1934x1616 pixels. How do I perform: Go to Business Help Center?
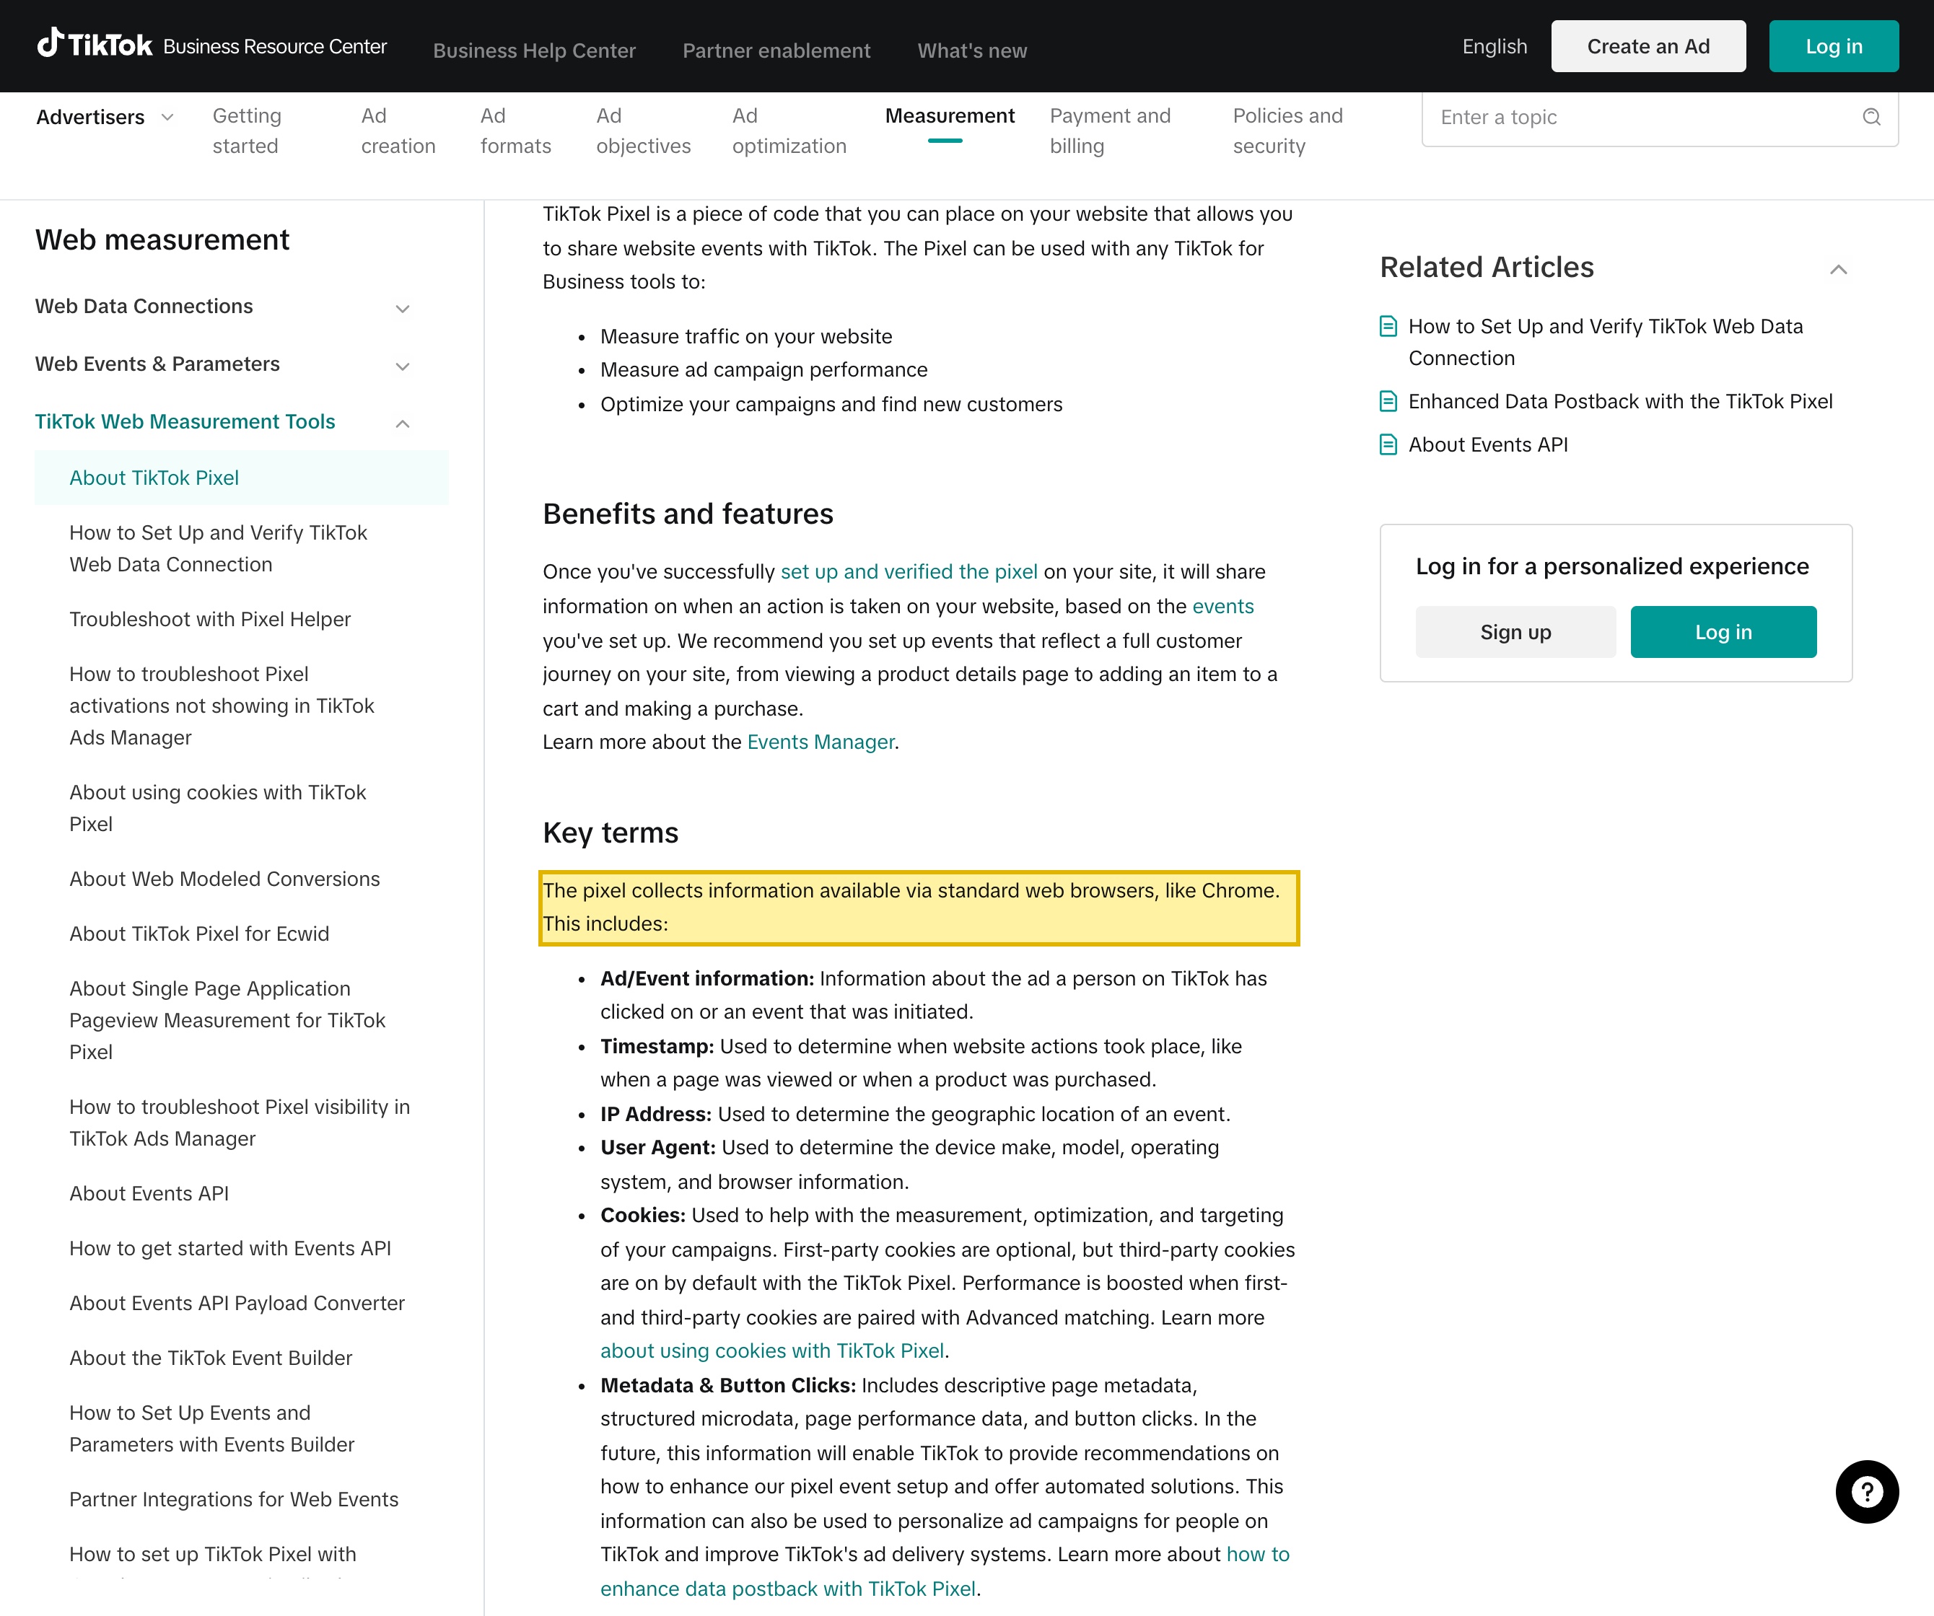pos(534,50)
